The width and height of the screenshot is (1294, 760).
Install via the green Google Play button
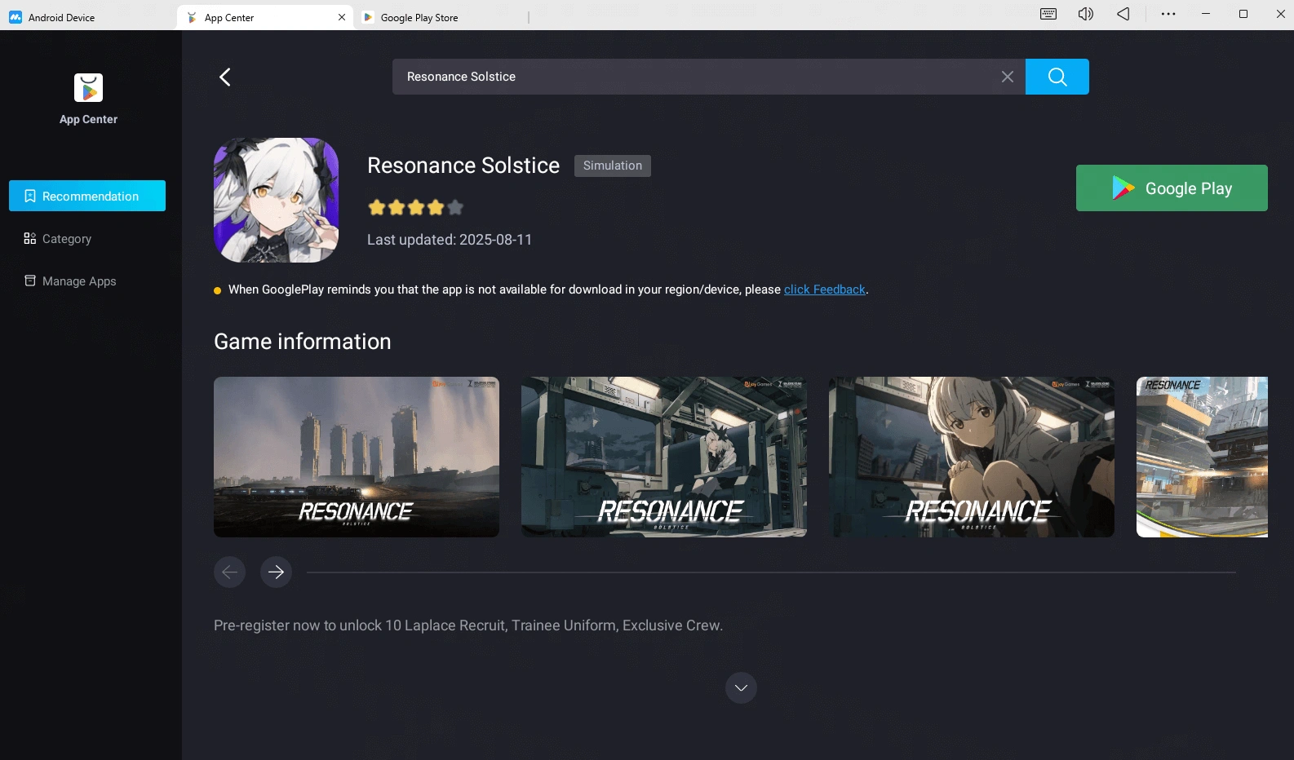click(x=1172, y=188)
